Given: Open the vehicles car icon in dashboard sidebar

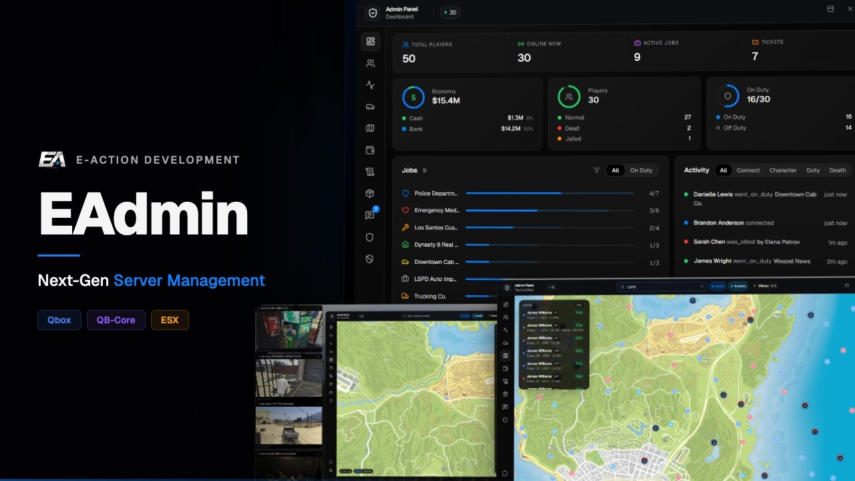Looking at the screenshot, I should point(371,107).
